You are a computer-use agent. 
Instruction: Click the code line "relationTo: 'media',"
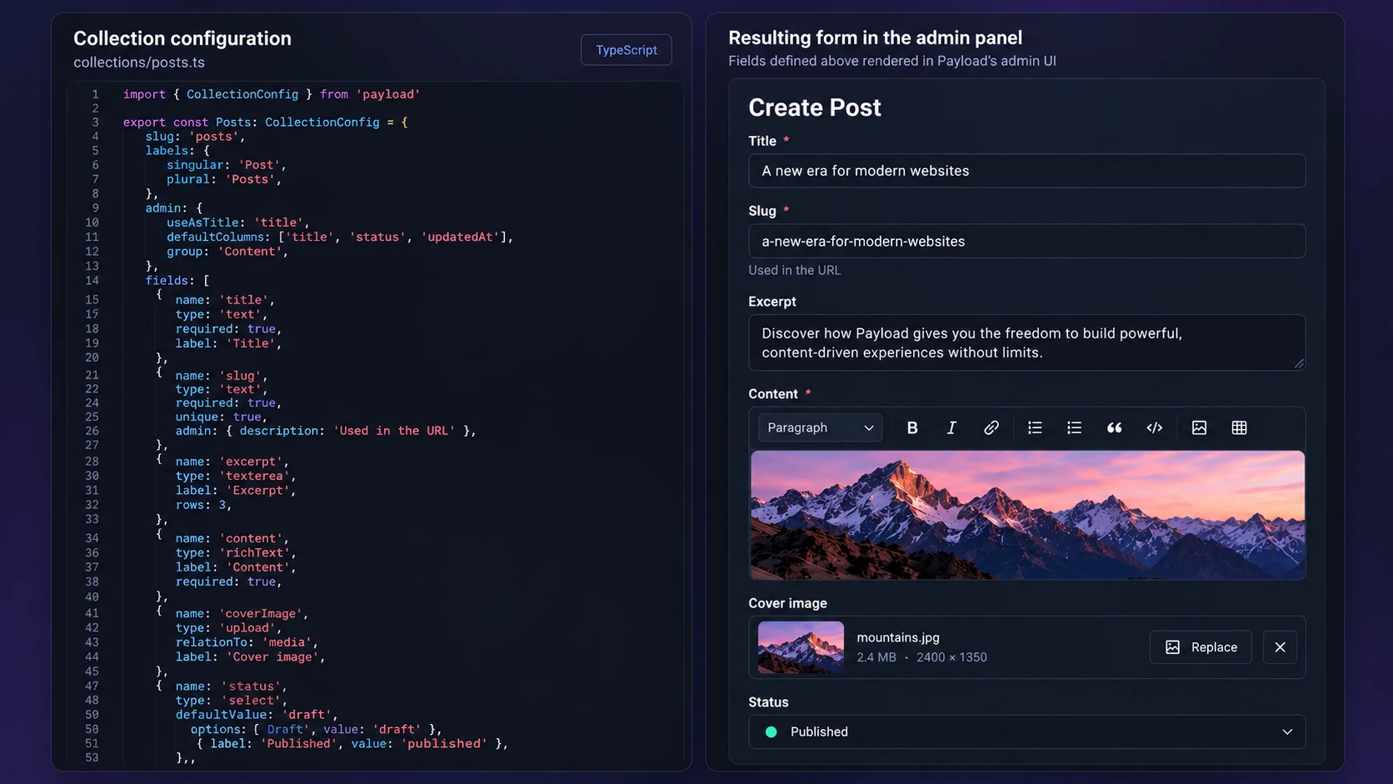247,642
